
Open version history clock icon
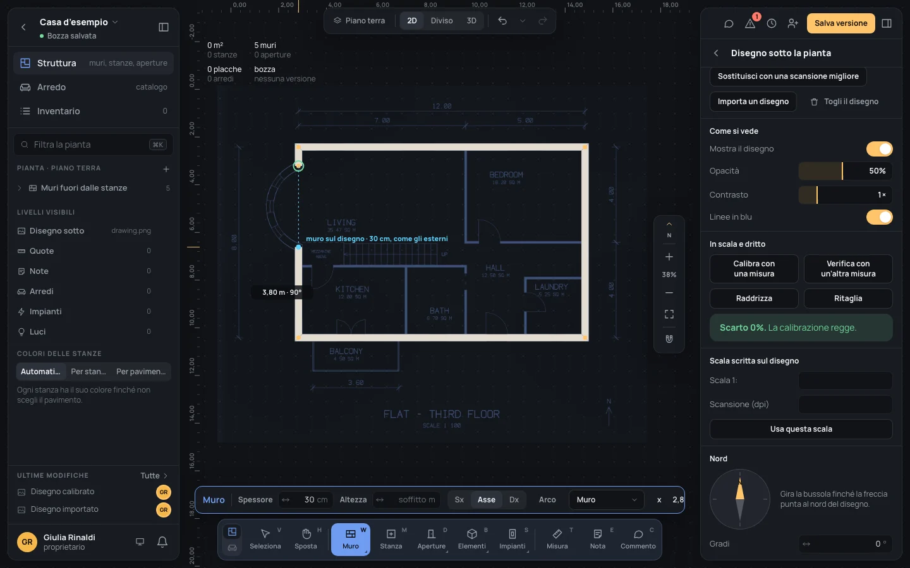tap(772, 23)
